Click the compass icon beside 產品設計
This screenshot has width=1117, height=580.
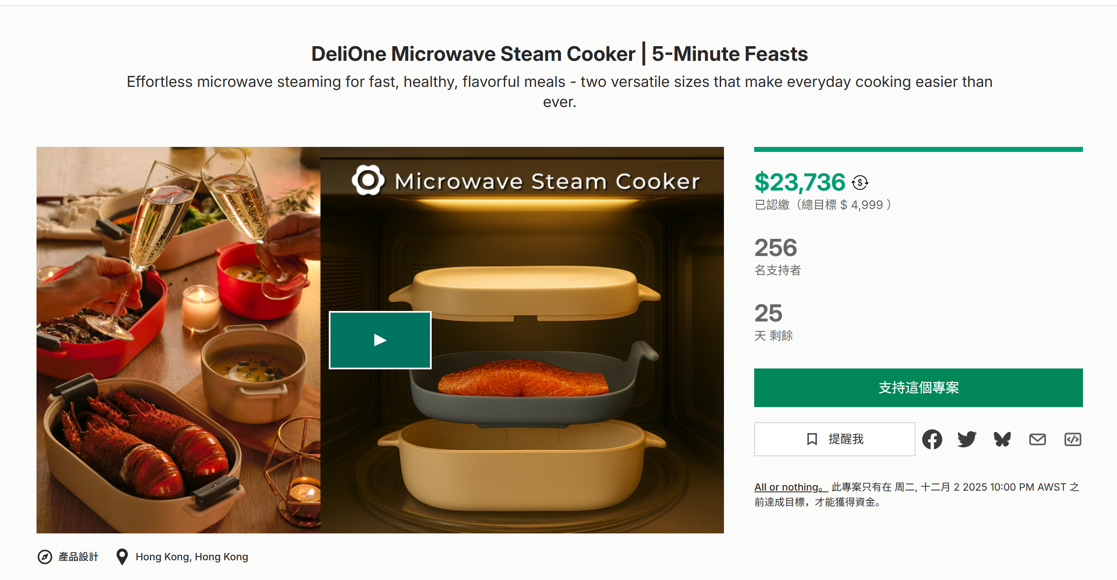pos(45,556)
